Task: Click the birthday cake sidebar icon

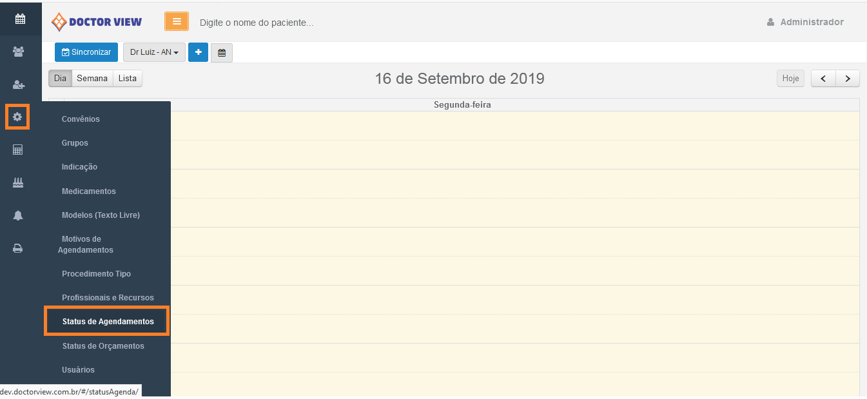Action: click(18, 183)
